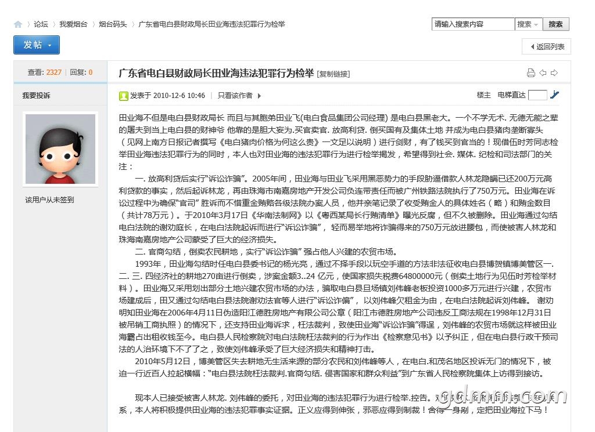The height and width of the screenshot is (432, 595).
Task: Navigate to 烟台码头 breadcrumb item
Action: (x=113, y=24)
